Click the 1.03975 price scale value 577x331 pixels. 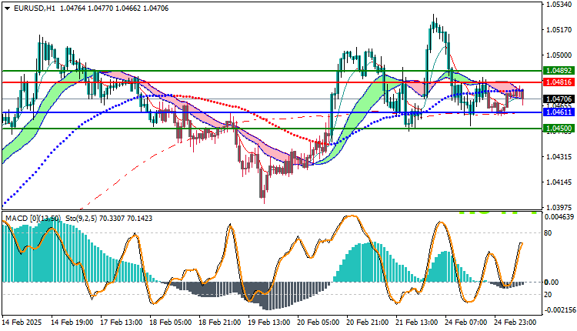pos(559,208)
